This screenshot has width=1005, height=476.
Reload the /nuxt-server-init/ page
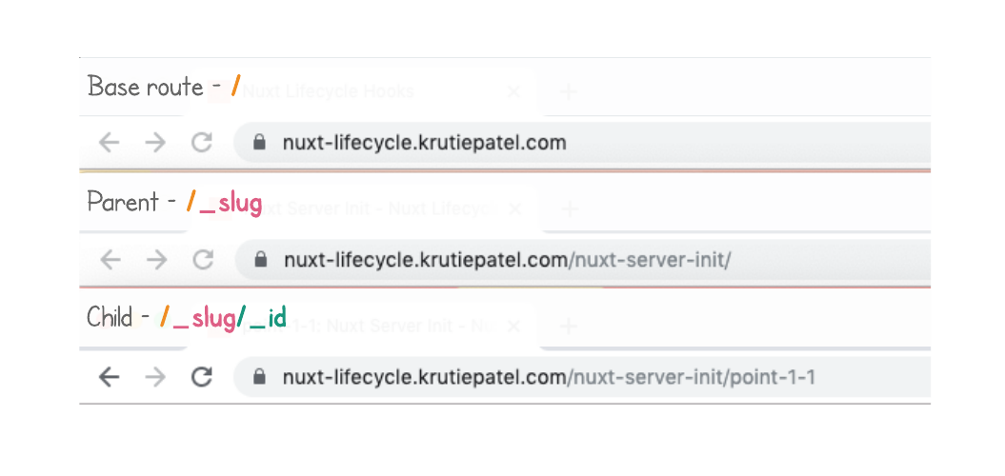pyautogui.click(x=201, y=260)
